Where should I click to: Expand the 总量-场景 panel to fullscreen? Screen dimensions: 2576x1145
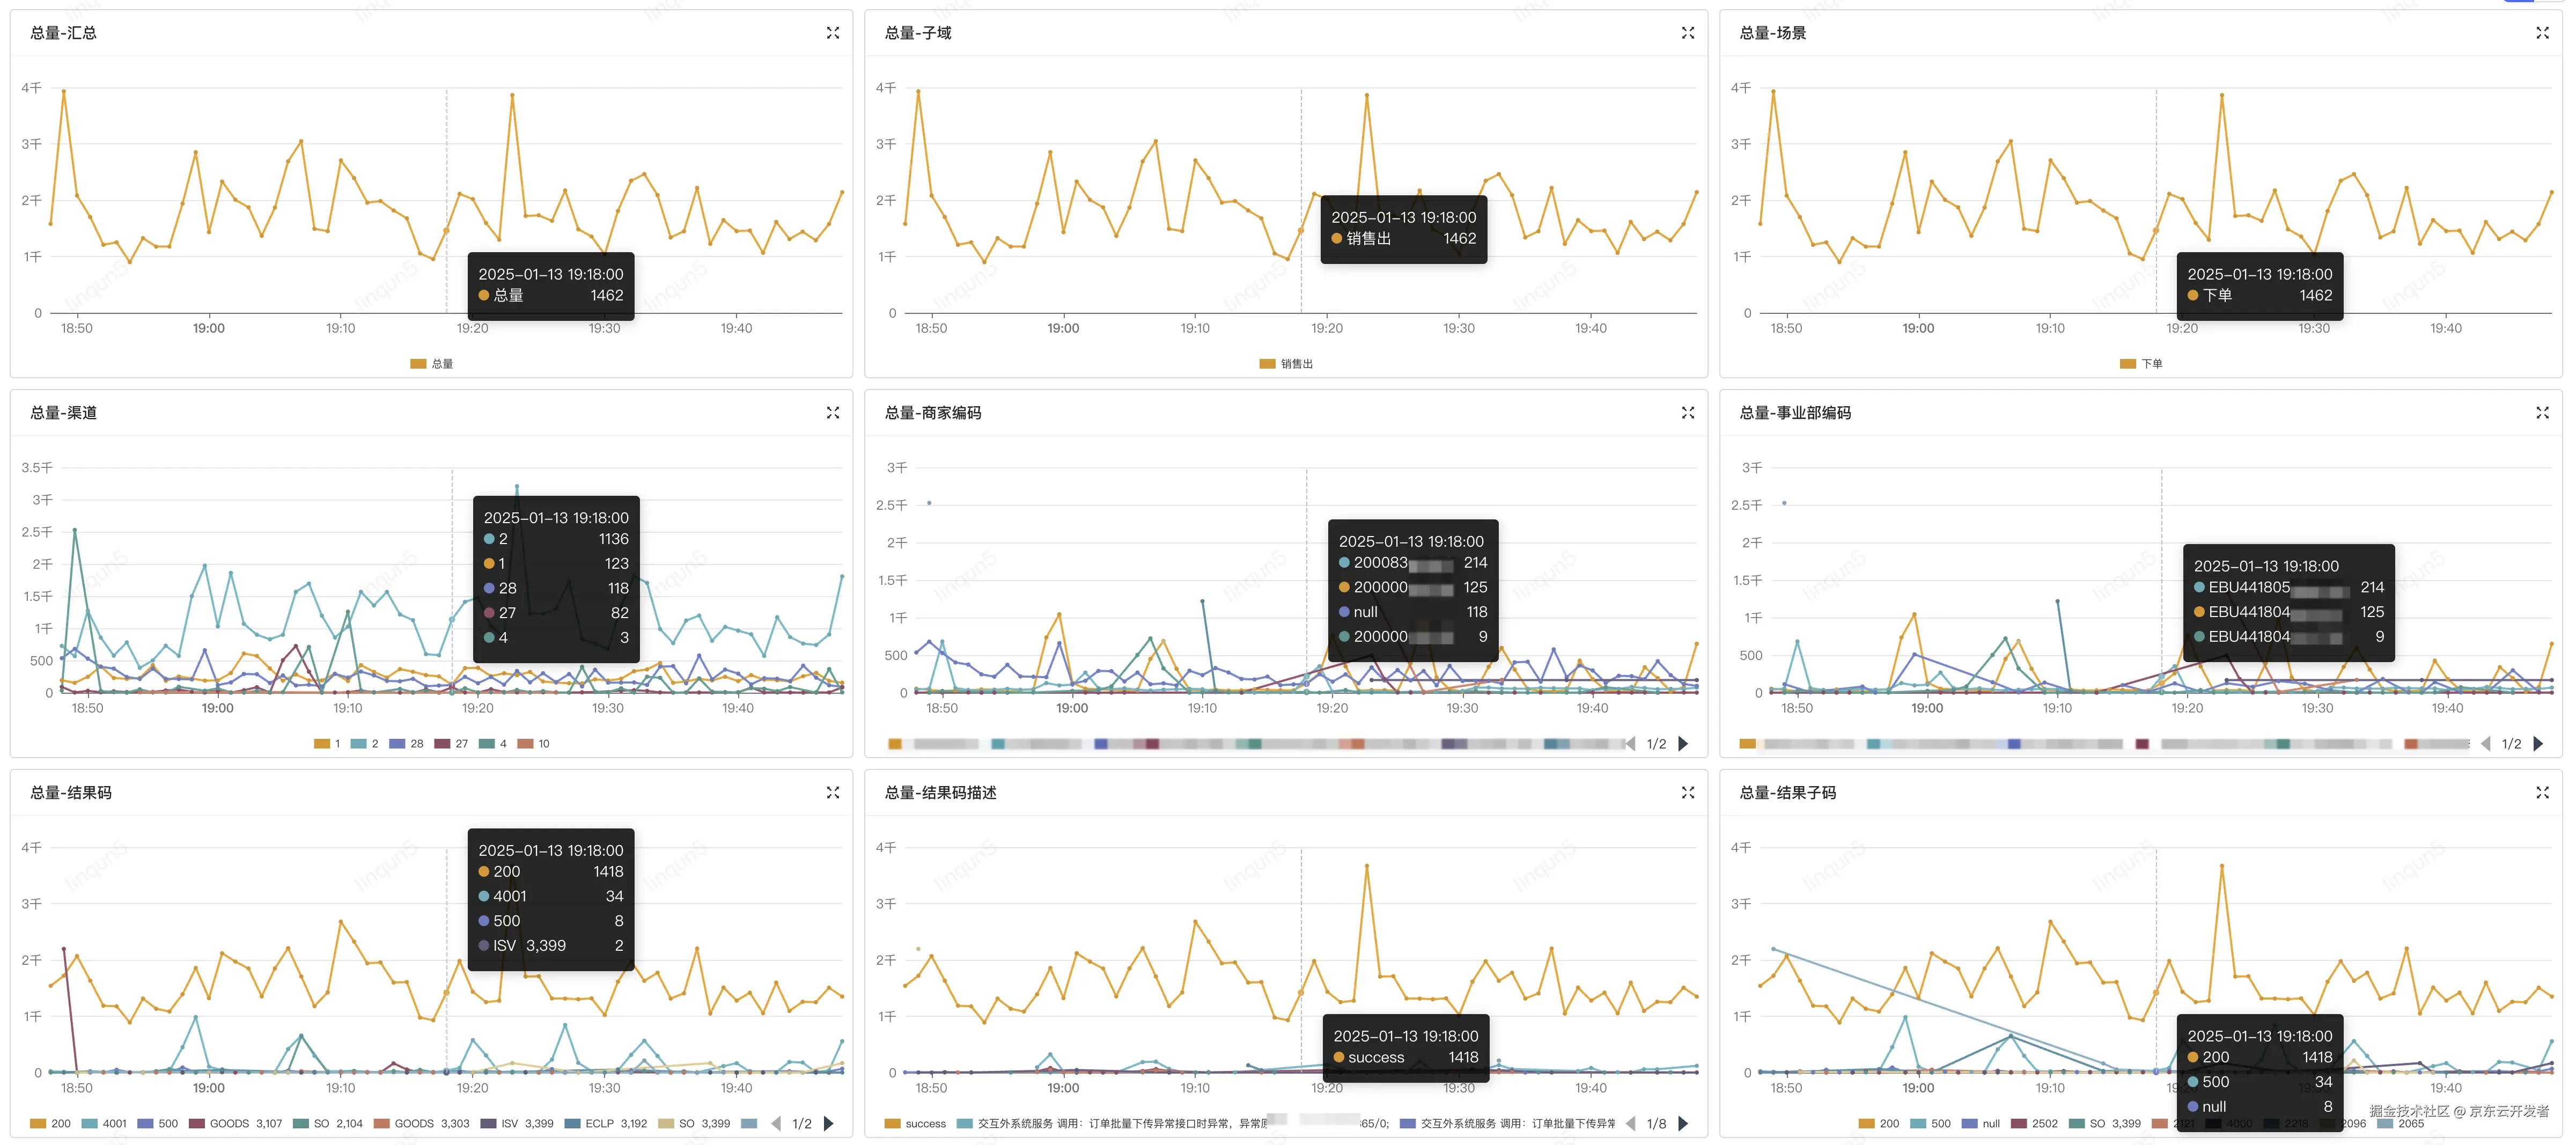point(2542,33)
